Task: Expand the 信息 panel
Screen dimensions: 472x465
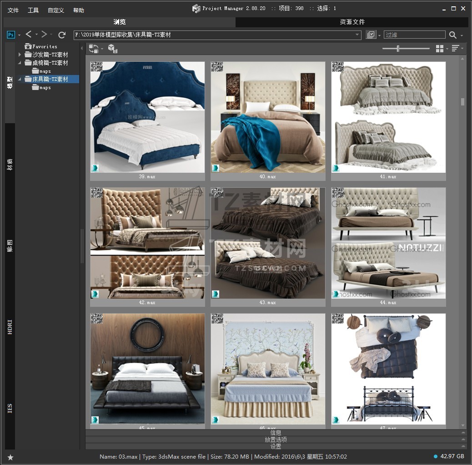Action: point(276,433)
